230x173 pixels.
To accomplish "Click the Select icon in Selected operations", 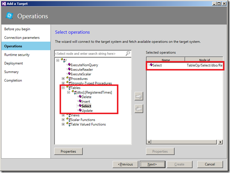I will pos(151,65).
